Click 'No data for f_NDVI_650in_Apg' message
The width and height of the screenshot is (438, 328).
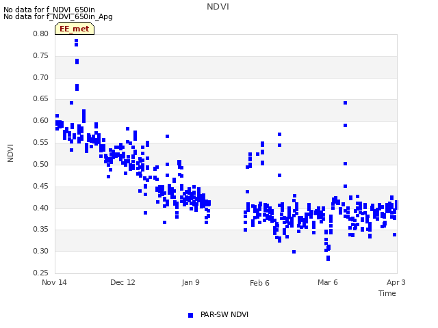[x=58, y=16]
